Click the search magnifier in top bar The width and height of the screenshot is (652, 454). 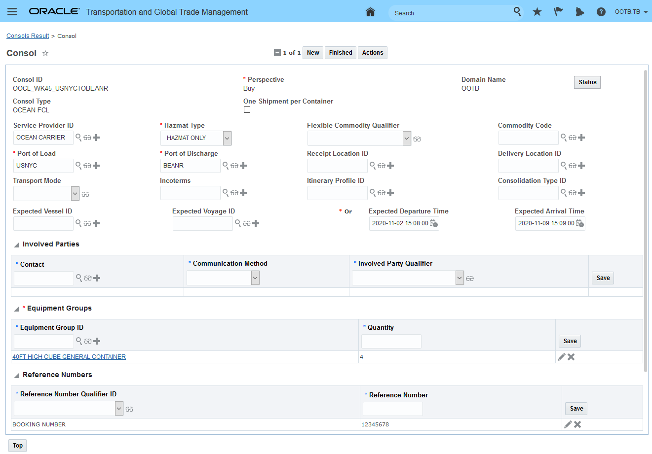coord(517,11)
